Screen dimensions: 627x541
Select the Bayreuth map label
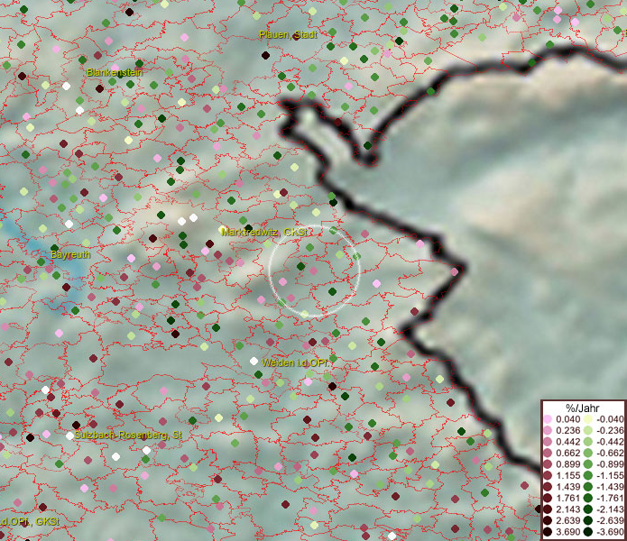click(x=70, y=254)
